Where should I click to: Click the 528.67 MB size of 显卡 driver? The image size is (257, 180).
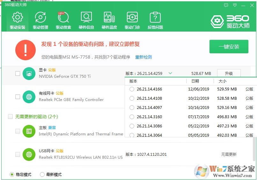[201, 73]
